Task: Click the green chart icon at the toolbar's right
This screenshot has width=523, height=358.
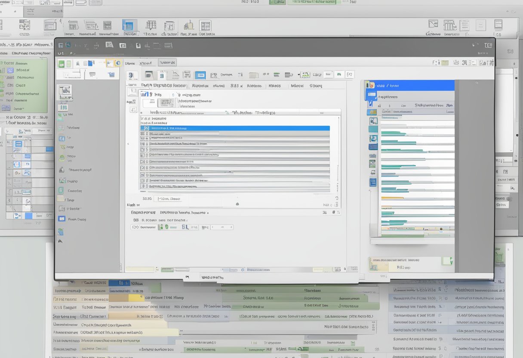Action: tap(305, 75)
